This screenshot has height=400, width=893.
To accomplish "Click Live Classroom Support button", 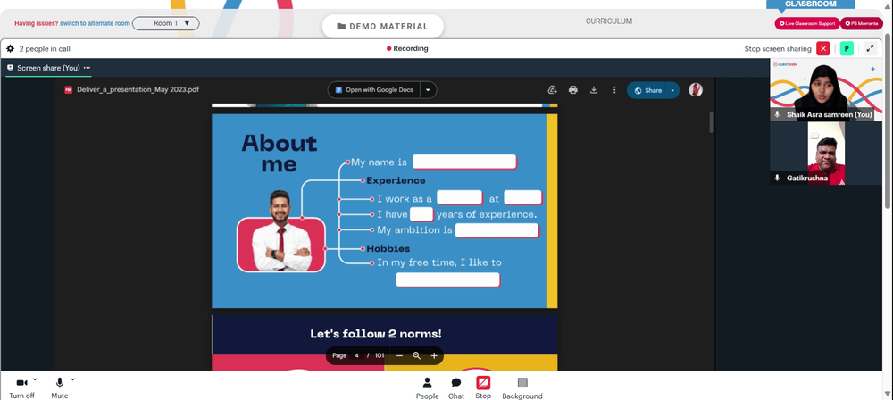I will tap(807, 23).
